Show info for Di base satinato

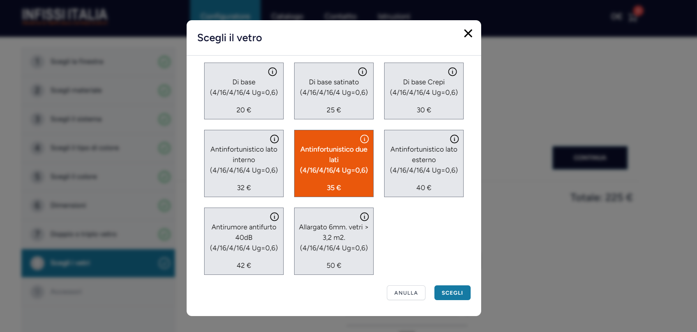362,72
